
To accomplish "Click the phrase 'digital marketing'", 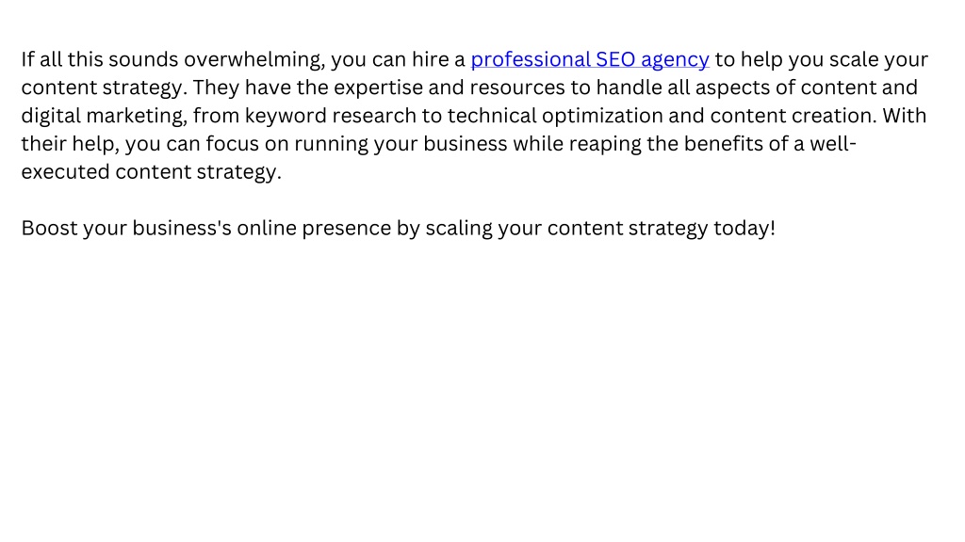I will [104, 116].
